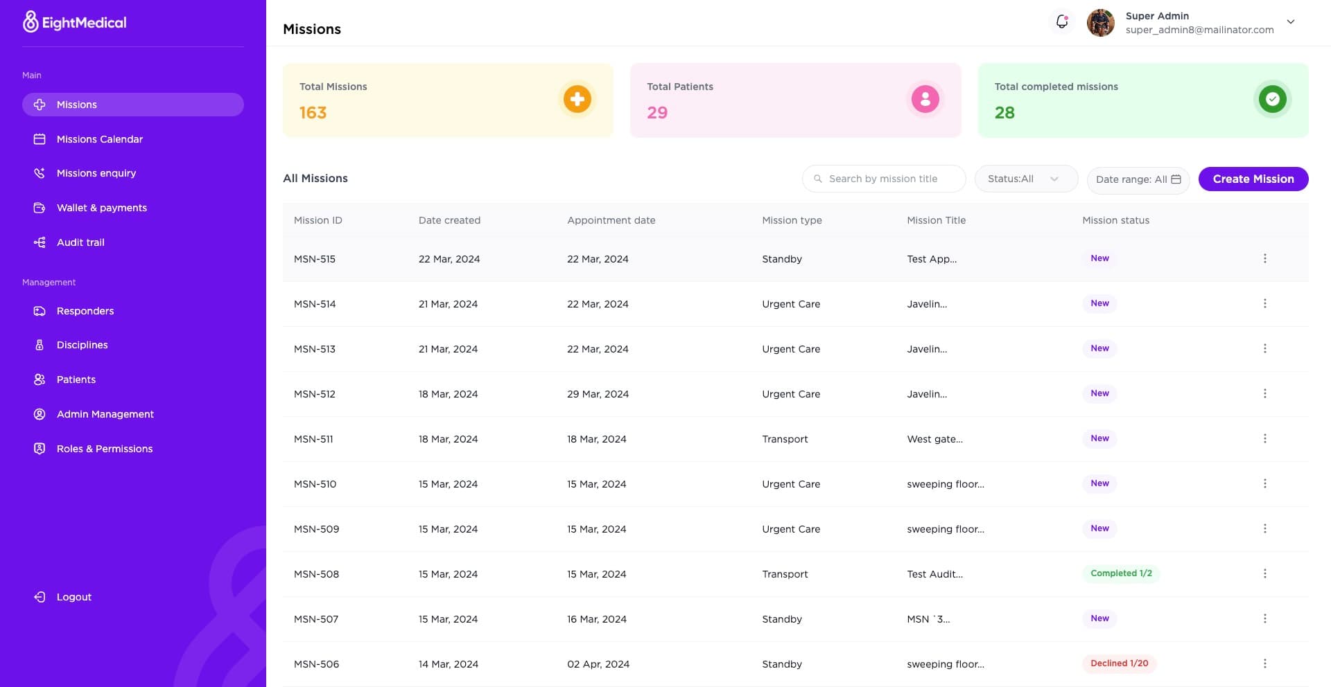Viewport: 1331px width, 687px height.
Task: Select mission ID MSN-508
Action: [x=317, y=574]
